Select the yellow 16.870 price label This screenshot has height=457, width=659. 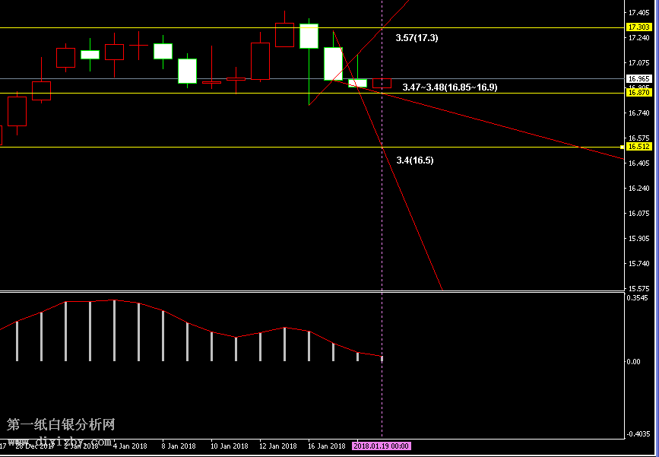pyautogui.click(x=638, y=93)
